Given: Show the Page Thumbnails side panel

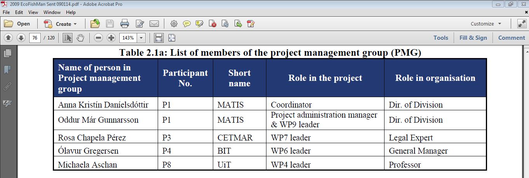Looking at the screenshot, I should (x=7, y=53).
